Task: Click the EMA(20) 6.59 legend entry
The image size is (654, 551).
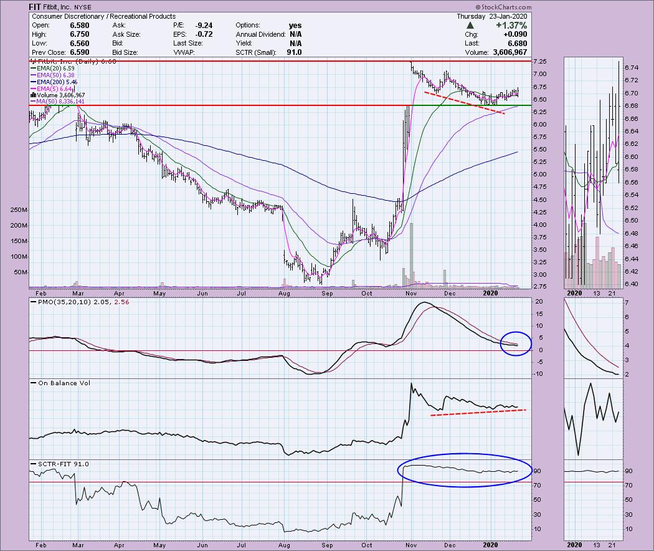Action: [x=52, y=68]
